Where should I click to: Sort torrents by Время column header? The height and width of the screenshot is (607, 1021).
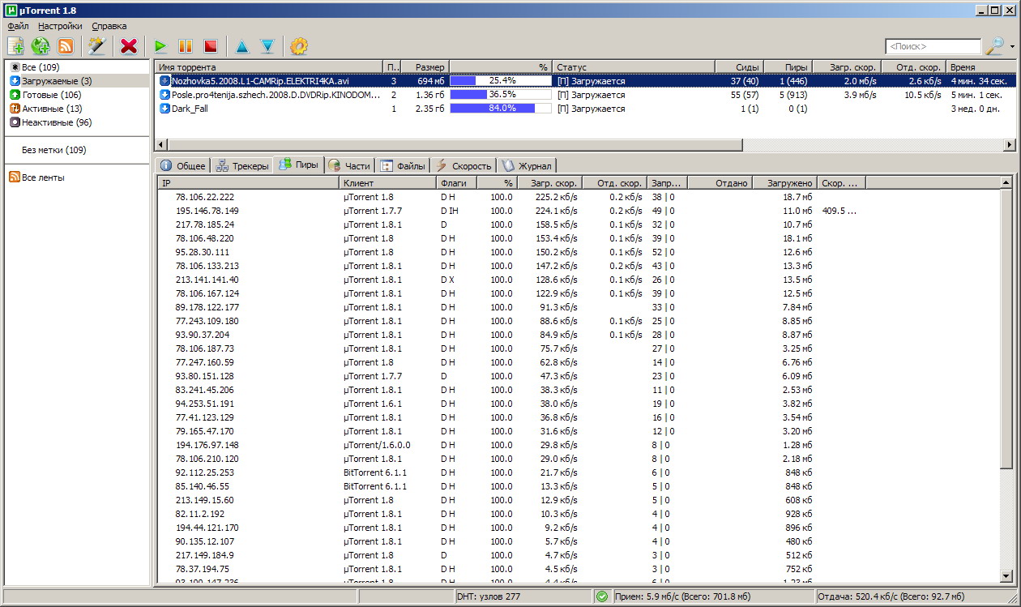(x=980, y=67)
